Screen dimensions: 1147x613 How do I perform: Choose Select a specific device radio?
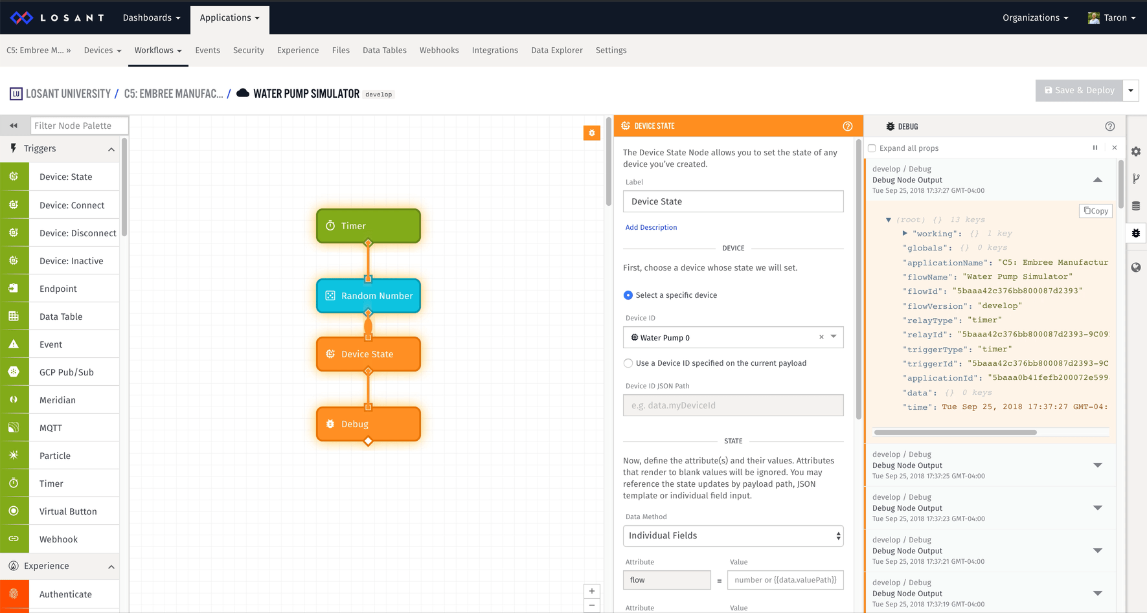[x=628, y=295]
